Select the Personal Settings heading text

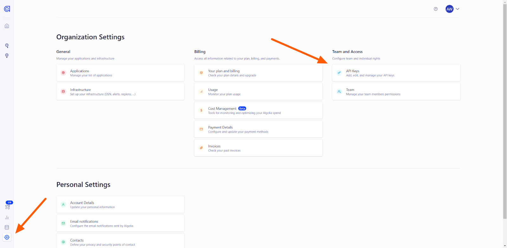point(83,184)
